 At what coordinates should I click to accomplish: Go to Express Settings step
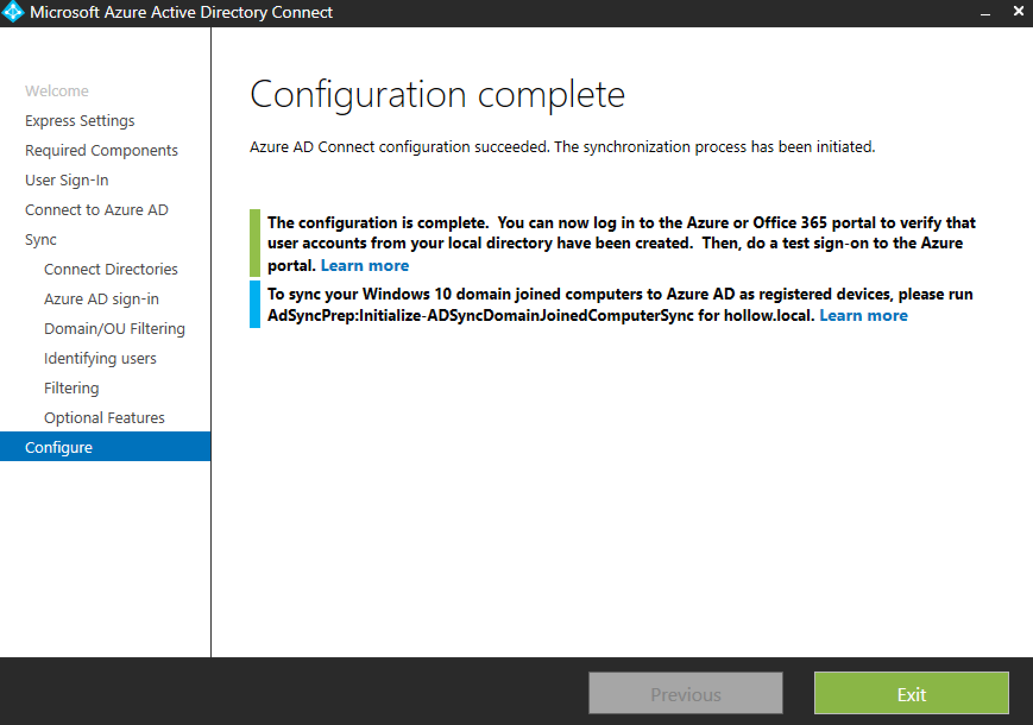(x=80, y=121)
